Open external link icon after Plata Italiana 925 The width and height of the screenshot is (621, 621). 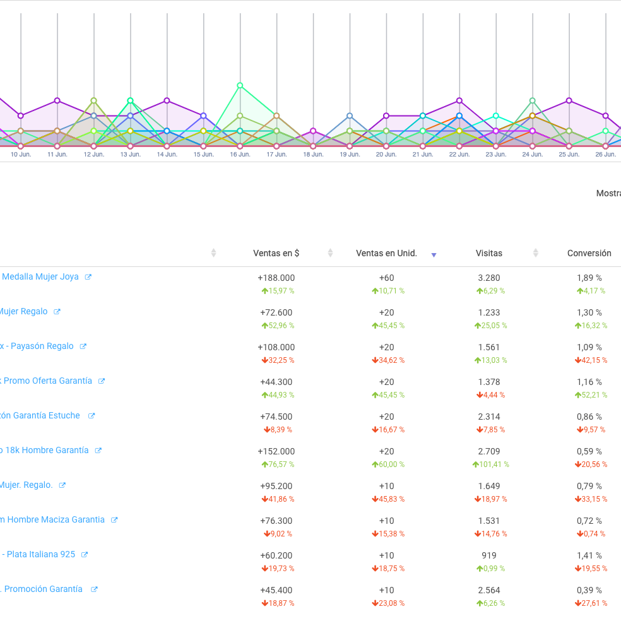pyautogui.click(x=85, y=555)
